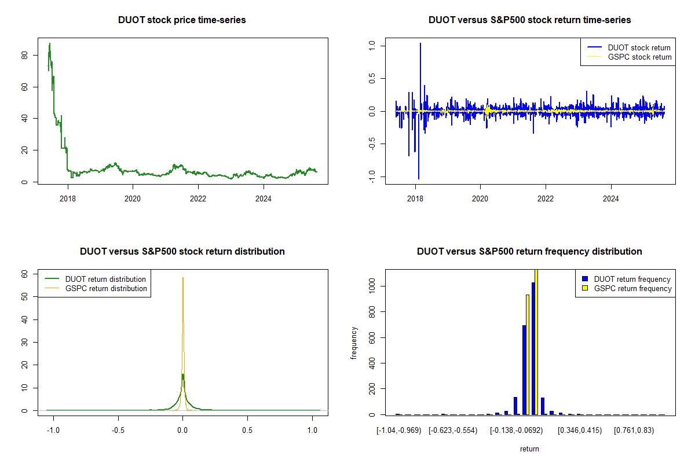Screen dimensions: 695x463
Task: Click yellow GSPC return frequency legend swatch
Action: coord(584,288)
